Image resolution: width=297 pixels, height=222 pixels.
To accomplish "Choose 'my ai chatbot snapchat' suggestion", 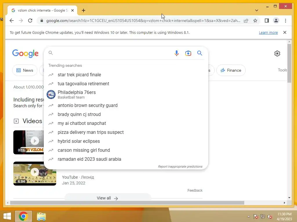I will (126, 123).
